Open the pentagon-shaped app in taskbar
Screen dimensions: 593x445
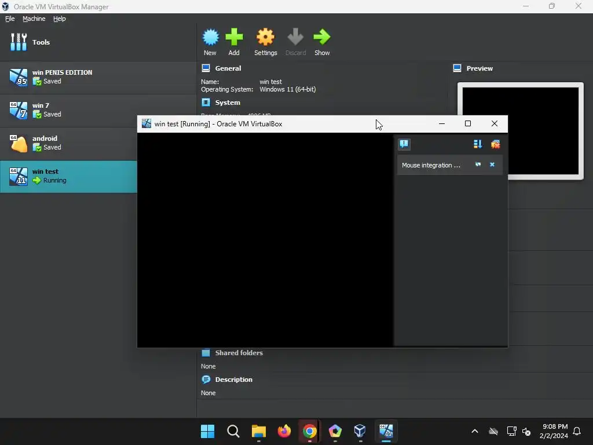pyautogui.click(x=335, y=431)
